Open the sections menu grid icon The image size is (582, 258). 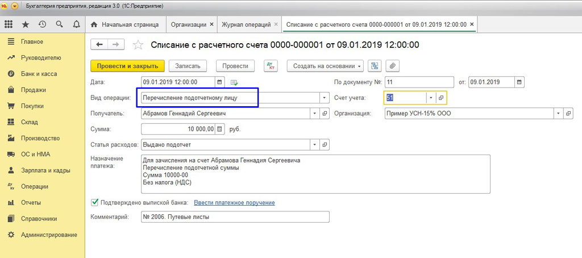tap(9, 24)
